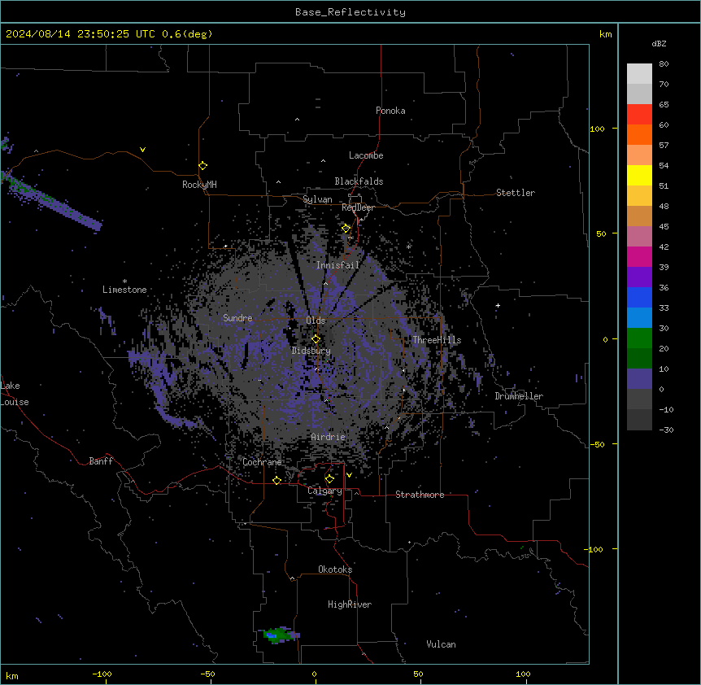Select the Olds label

tap(316, 321)
